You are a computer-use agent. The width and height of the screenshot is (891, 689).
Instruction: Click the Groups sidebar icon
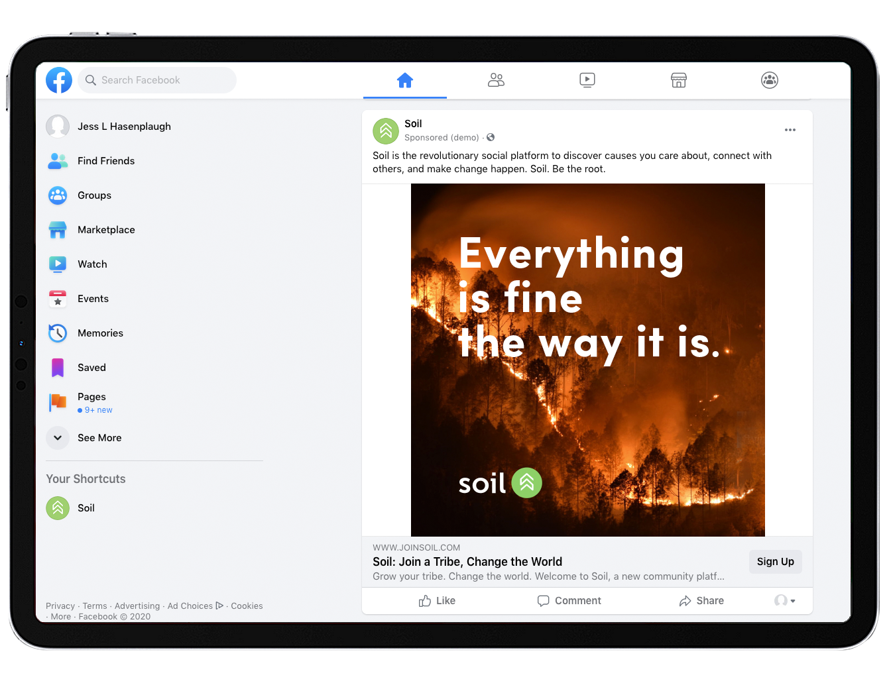pos(58,195)
